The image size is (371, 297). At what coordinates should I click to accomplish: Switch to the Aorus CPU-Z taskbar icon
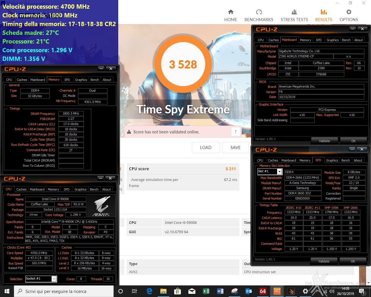(277, 291)
